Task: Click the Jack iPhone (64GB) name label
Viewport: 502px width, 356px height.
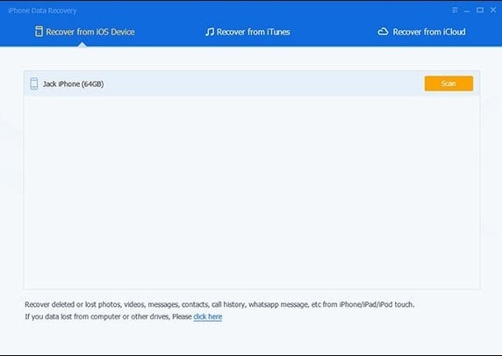Action: (74, 84)
